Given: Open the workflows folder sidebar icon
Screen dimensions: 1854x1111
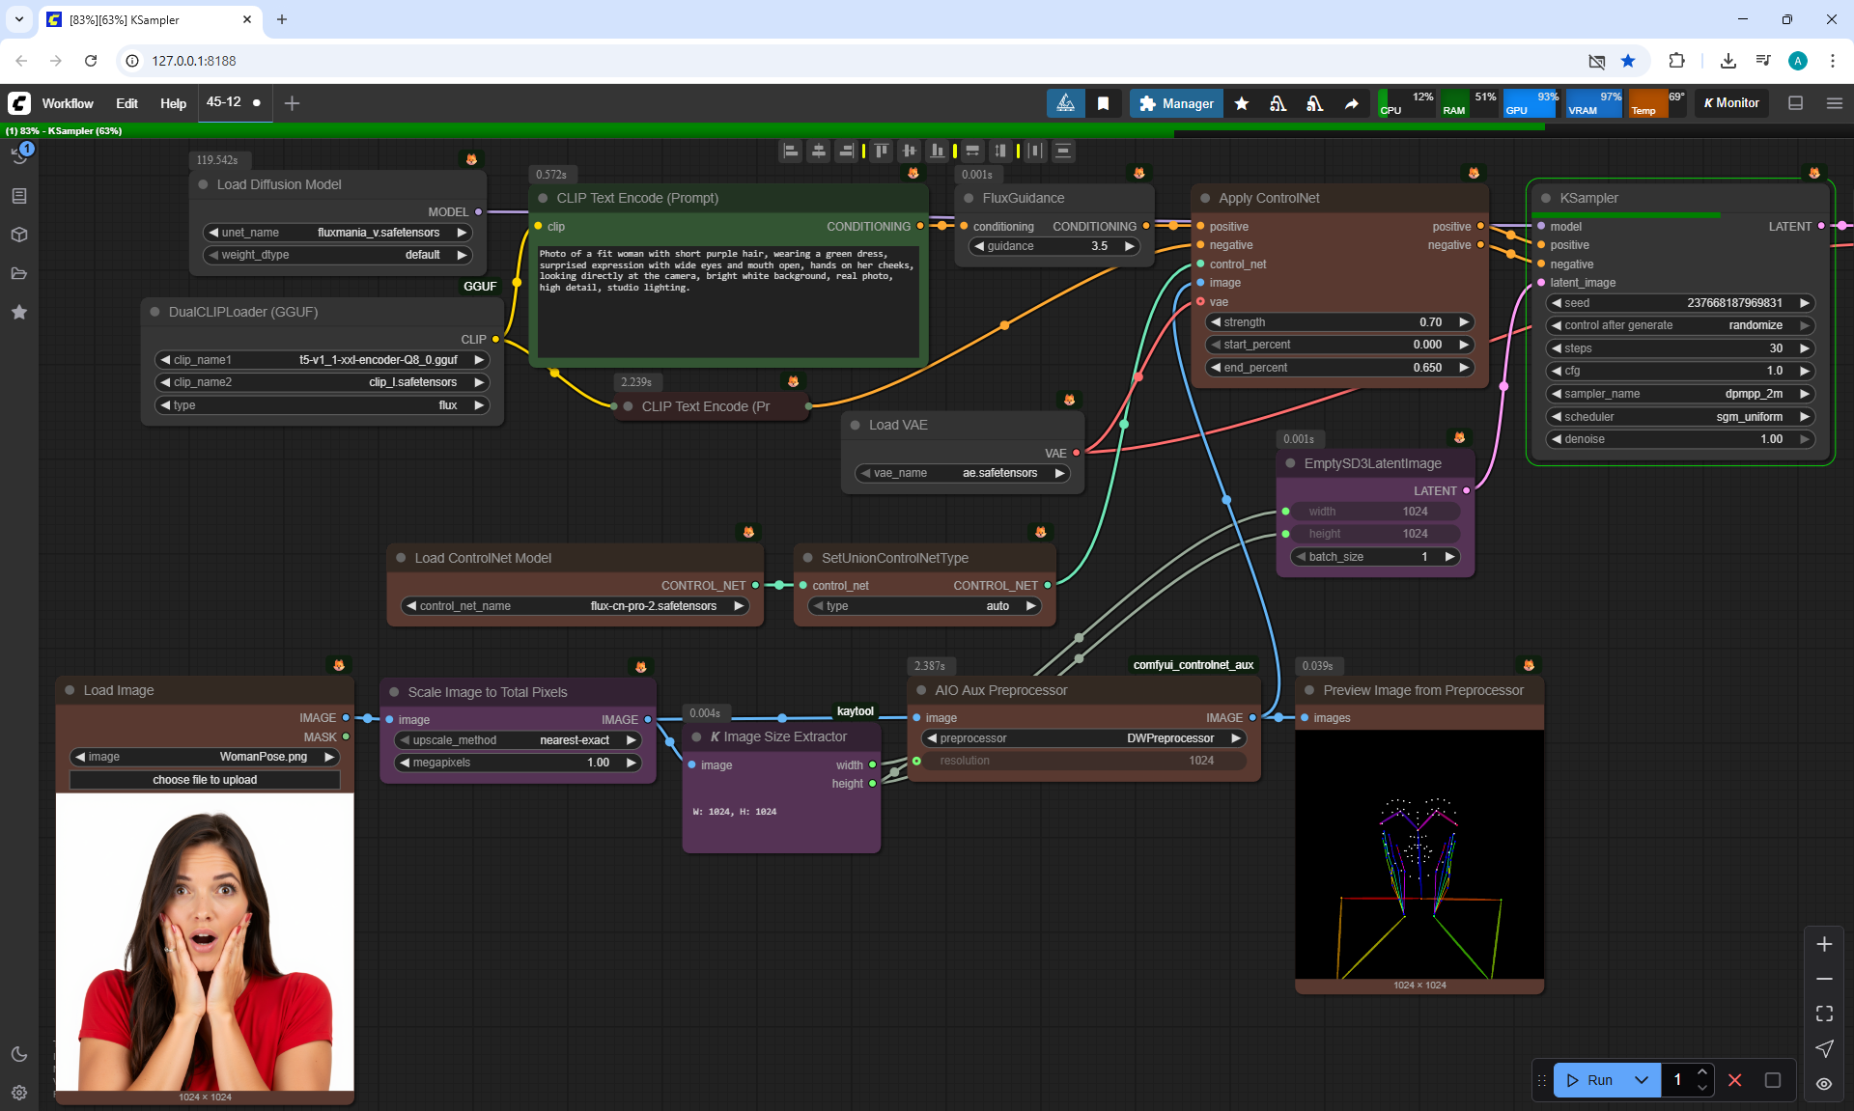Looking at the screenshot, I should click(19, 273).
